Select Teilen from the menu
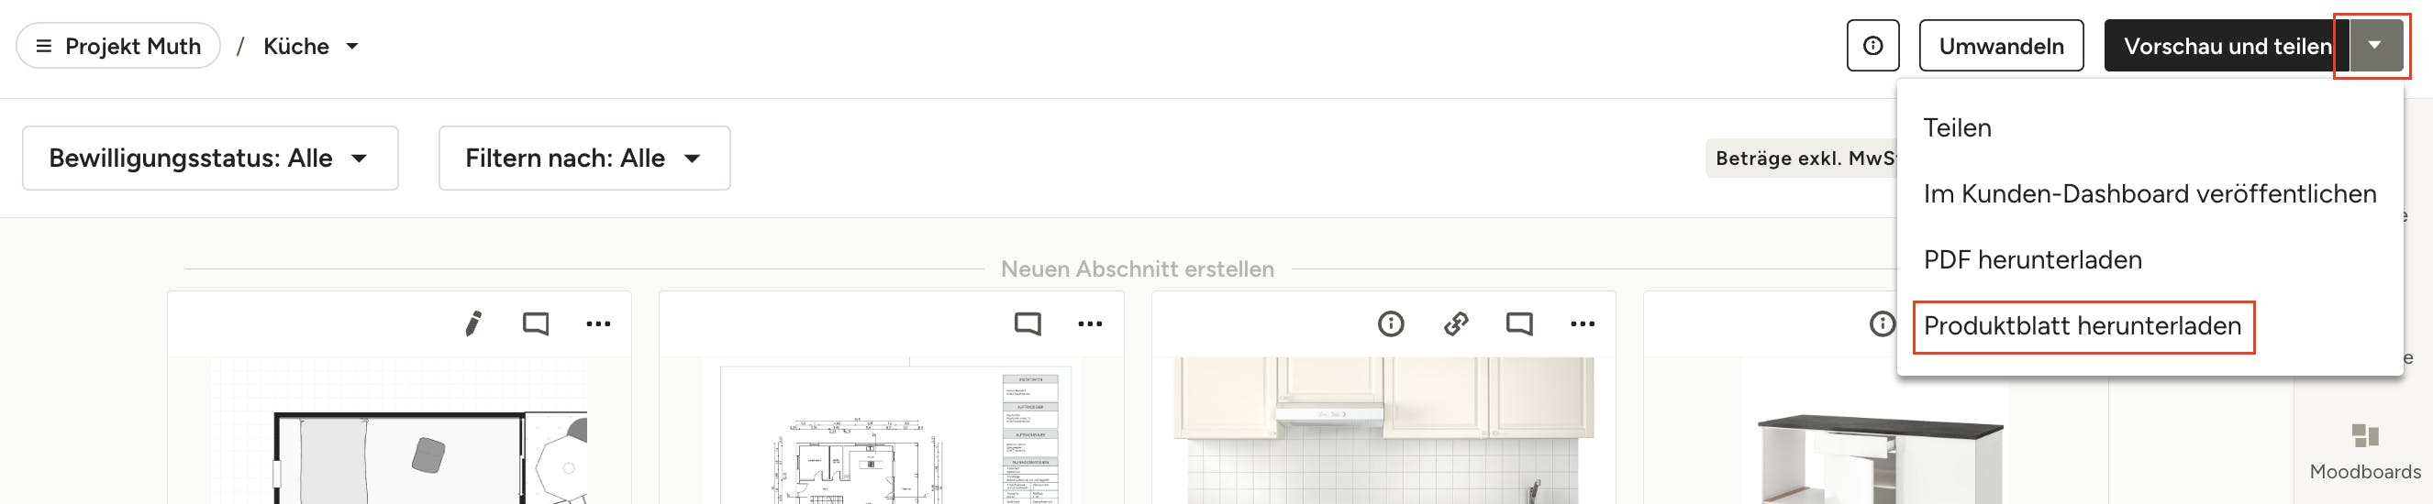The height and width of the screenshot is (504, 2433). point(1957,127)
